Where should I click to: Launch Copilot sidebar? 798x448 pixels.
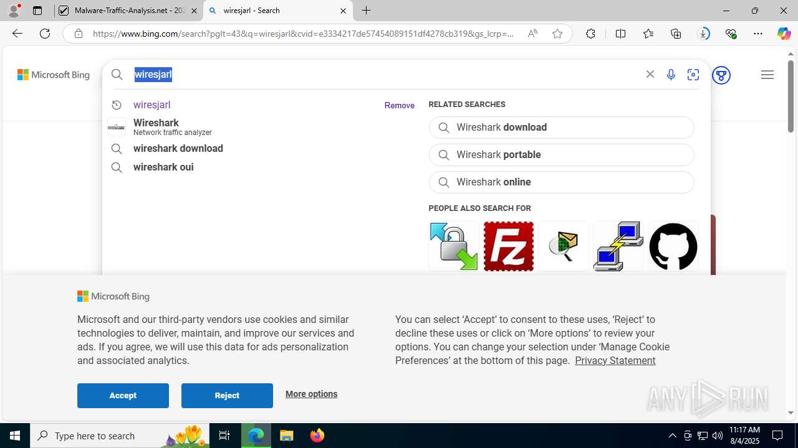(x=784, y=34)
